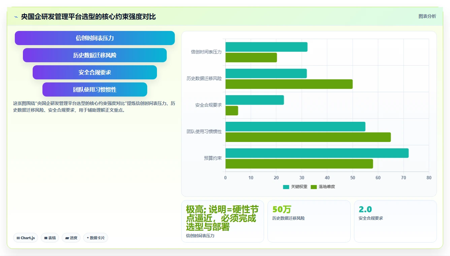Click the 团队使用习惯惯性 y-axis label
The width and height of the screenshot is (450, 256).
(204, 132)
